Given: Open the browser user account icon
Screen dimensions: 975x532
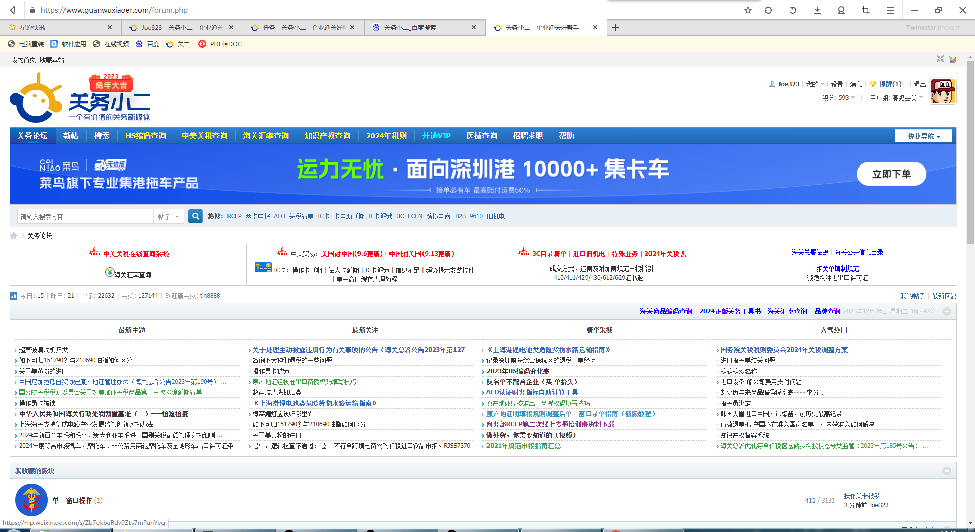Looking at the screenshot, I should coord(841,10).
